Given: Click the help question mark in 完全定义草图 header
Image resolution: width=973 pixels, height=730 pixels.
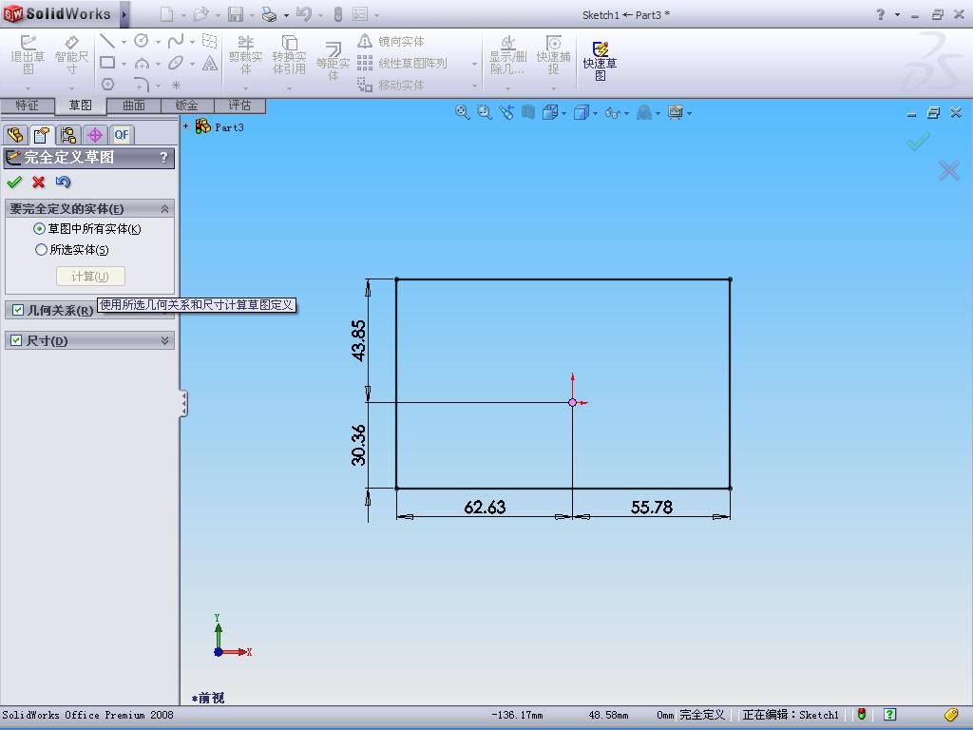Looking at the screenshot, I should tap(163, 158).
